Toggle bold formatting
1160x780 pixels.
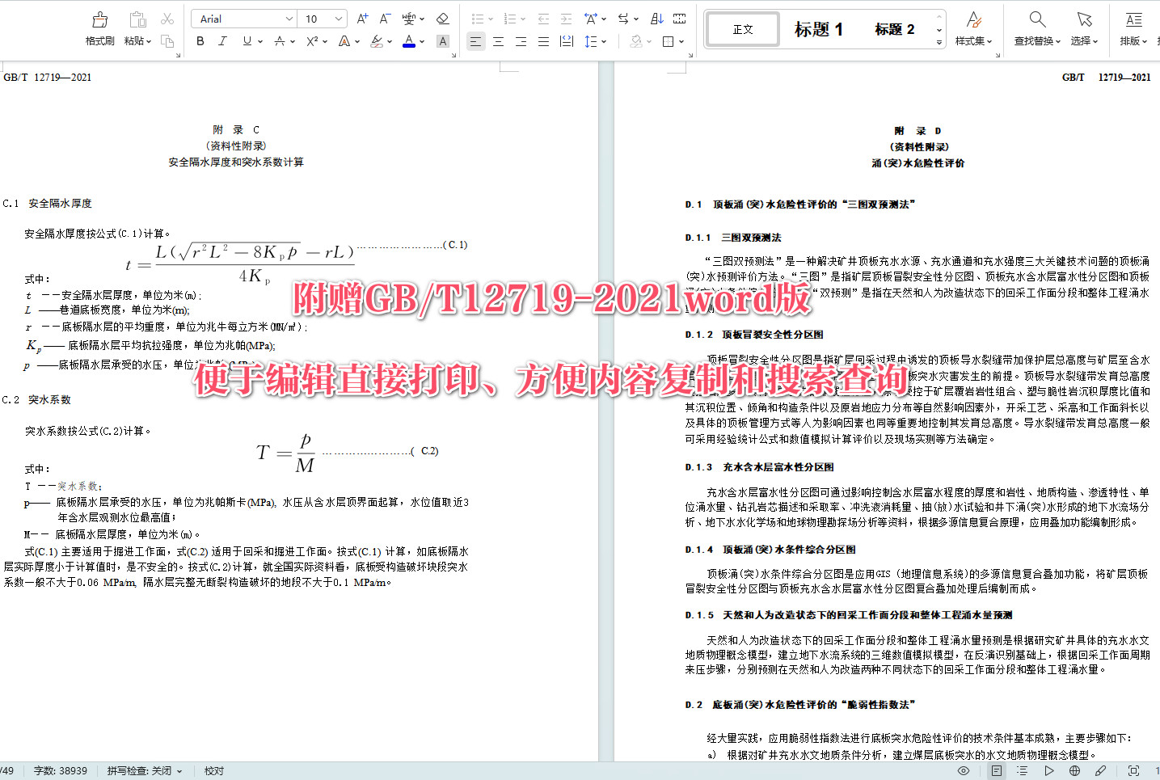click(x=200, y=41)
